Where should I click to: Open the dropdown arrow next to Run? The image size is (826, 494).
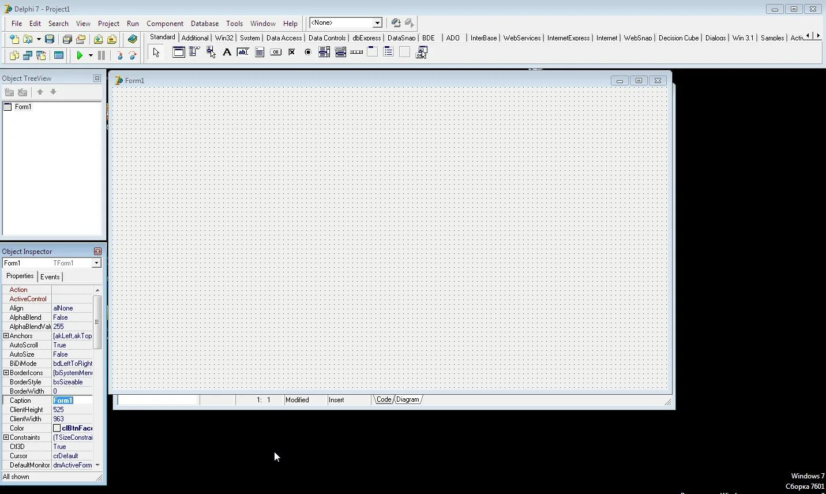pos(91,55)
